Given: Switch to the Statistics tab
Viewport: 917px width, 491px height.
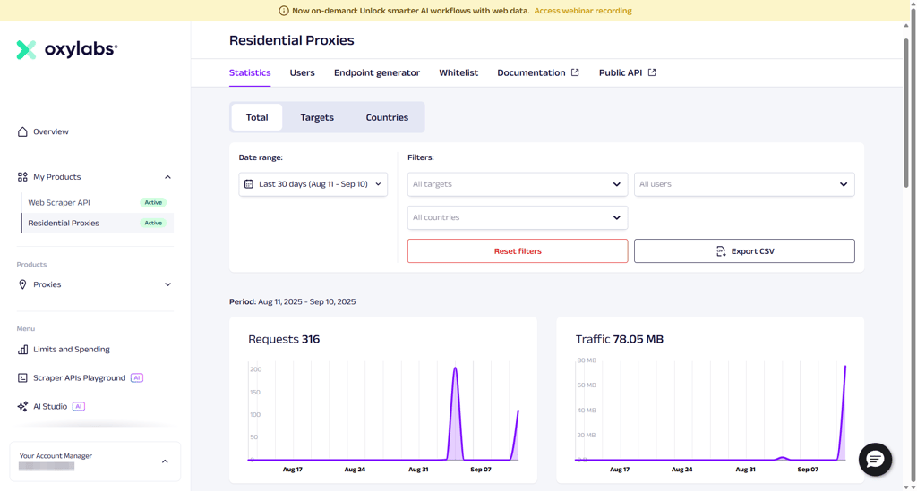Looking at the screenshot, I should 250,72.
